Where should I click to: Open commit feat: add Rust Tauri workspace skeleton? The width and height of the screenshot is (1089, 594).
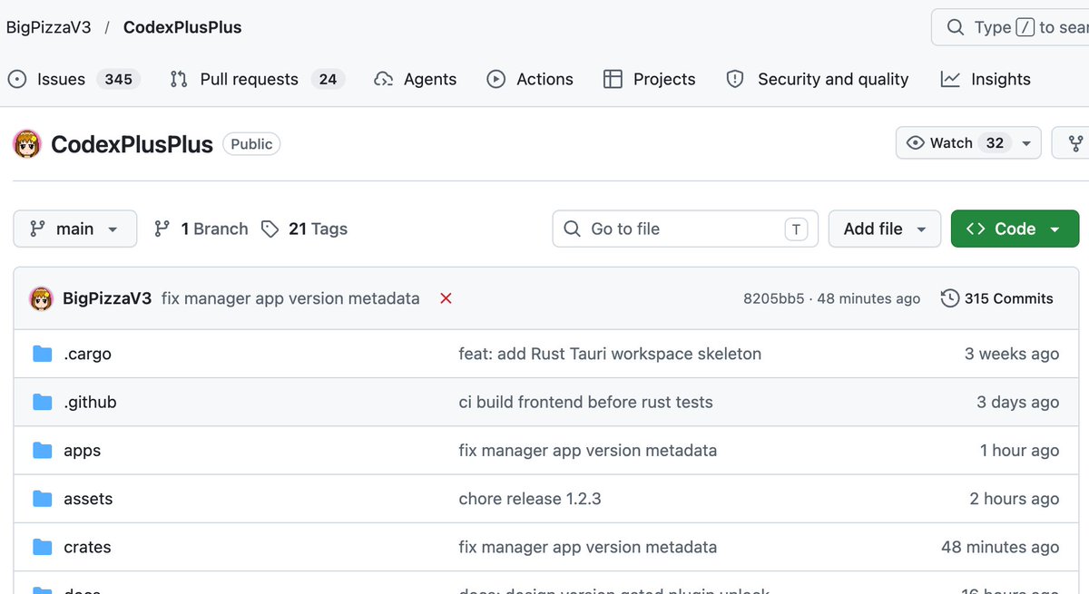pos(610,354)
